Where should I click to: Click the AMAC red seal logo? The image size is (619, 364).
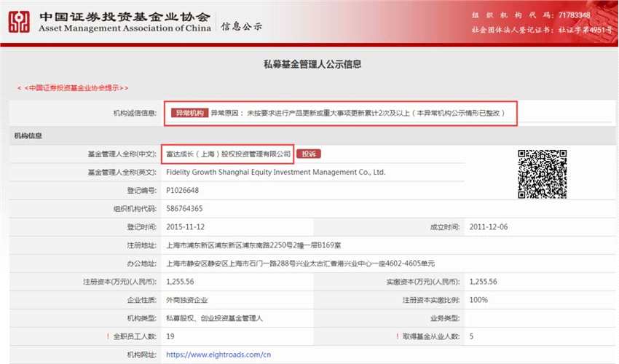pos(20,21)
